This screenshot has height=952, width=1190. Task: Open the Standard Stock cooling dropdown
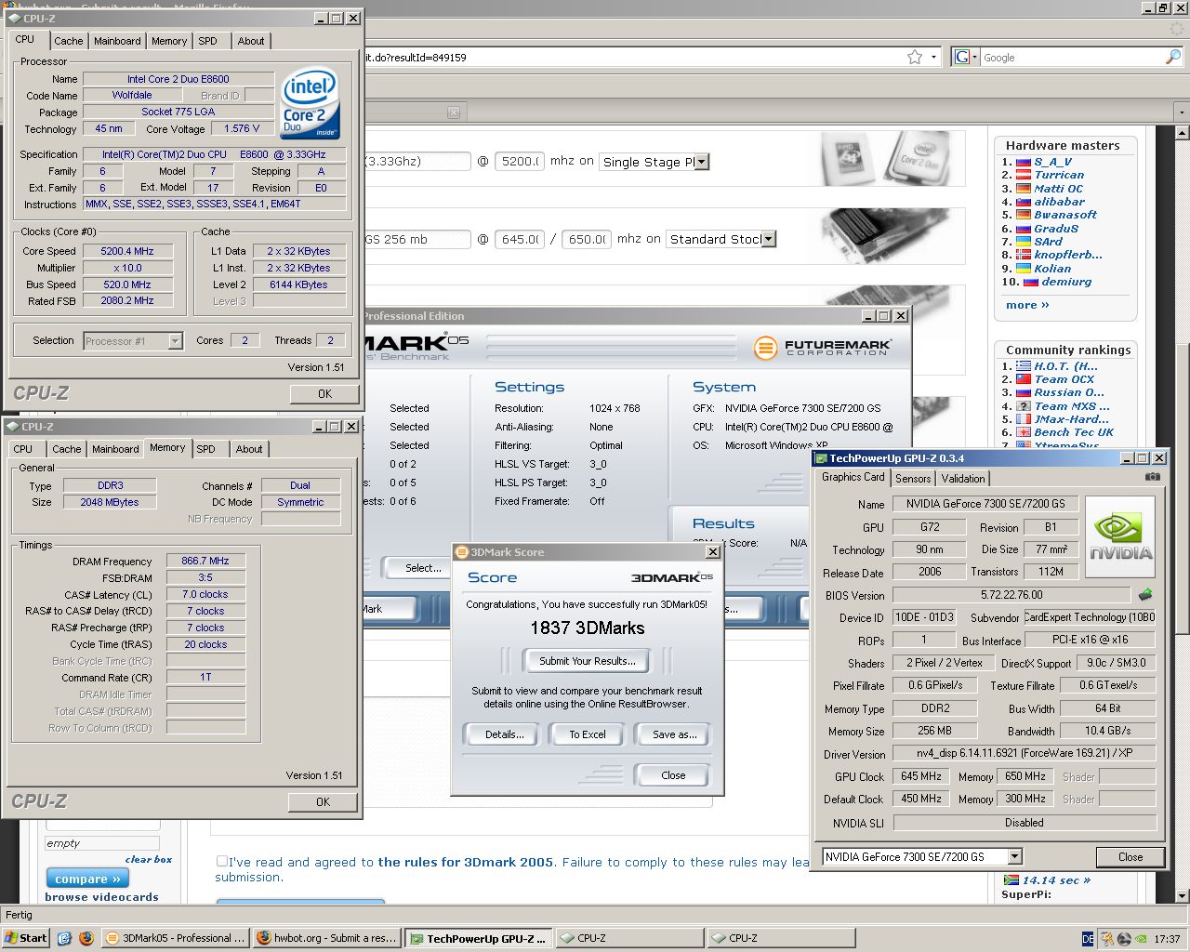(768, 239)
